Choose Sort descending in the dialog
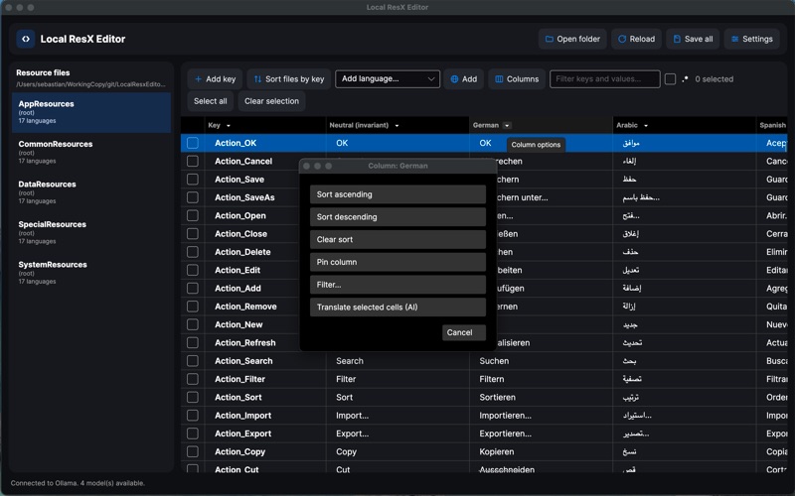This screenshot has height=496, width=795. coord(398,217)
